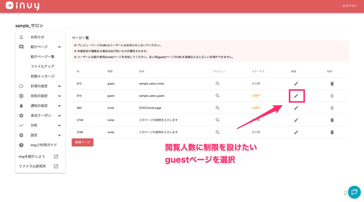The width and height of the screenshot is (364, 202).
Task: Delete page ID 815 with trash icon
Action: 332,83
